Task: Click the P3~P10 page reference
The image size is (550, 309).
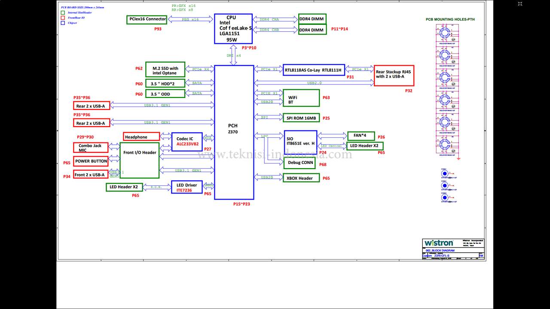Action: tap(249, 48)
